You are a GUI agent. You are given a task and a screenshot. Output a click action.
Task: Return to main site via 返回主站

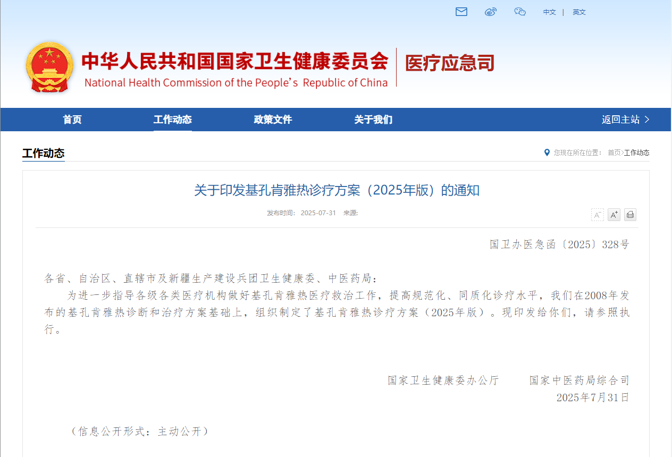[626, 120]
